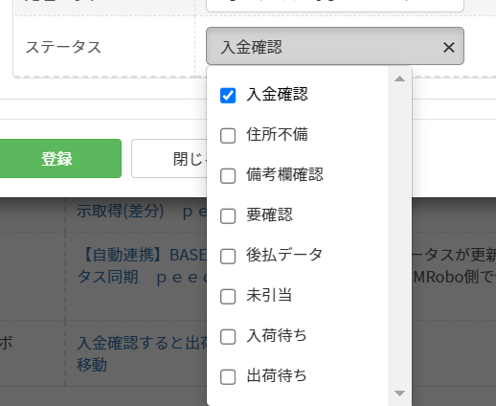Click the dropdown list scrollbar track
This screenshot has height=406, width=496.
click(399, 236)
